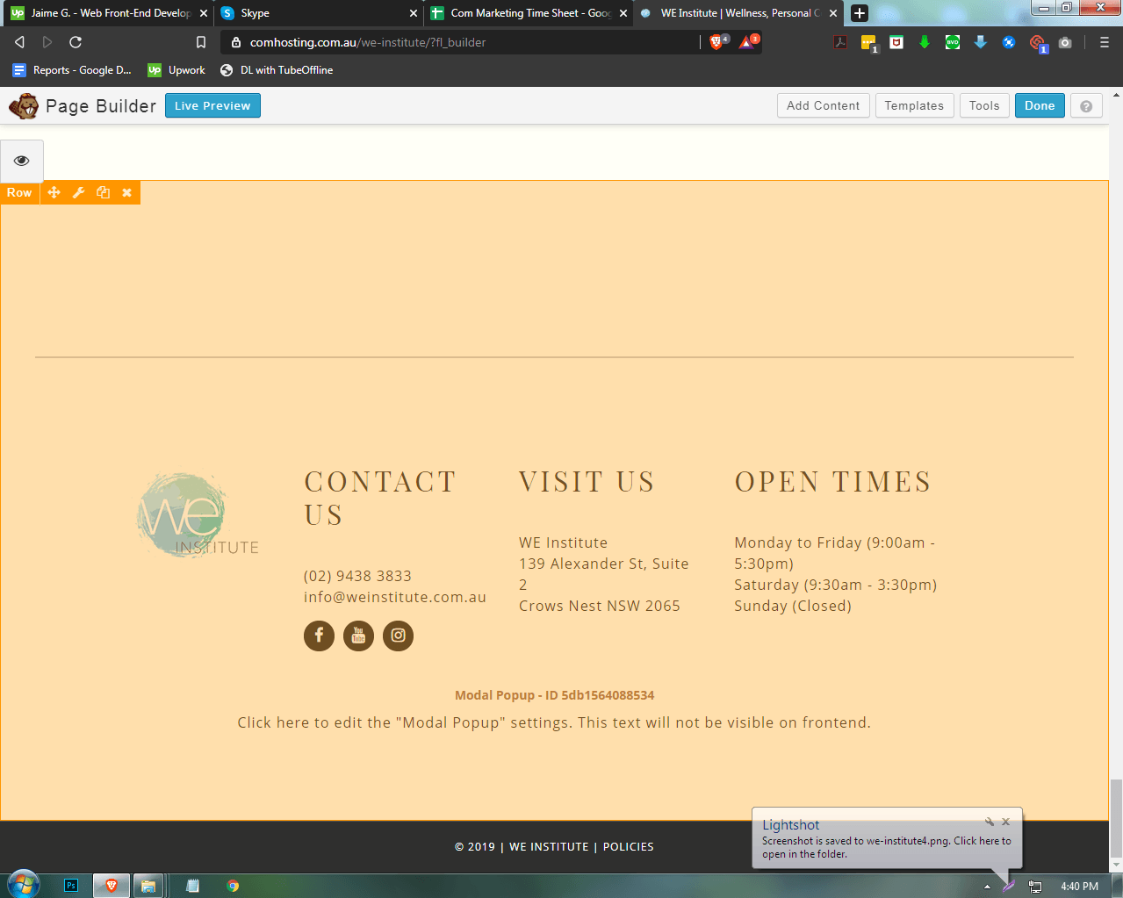Click the yellow extension icon with badge
The image size is (1123, 898).
click(868, 42)
